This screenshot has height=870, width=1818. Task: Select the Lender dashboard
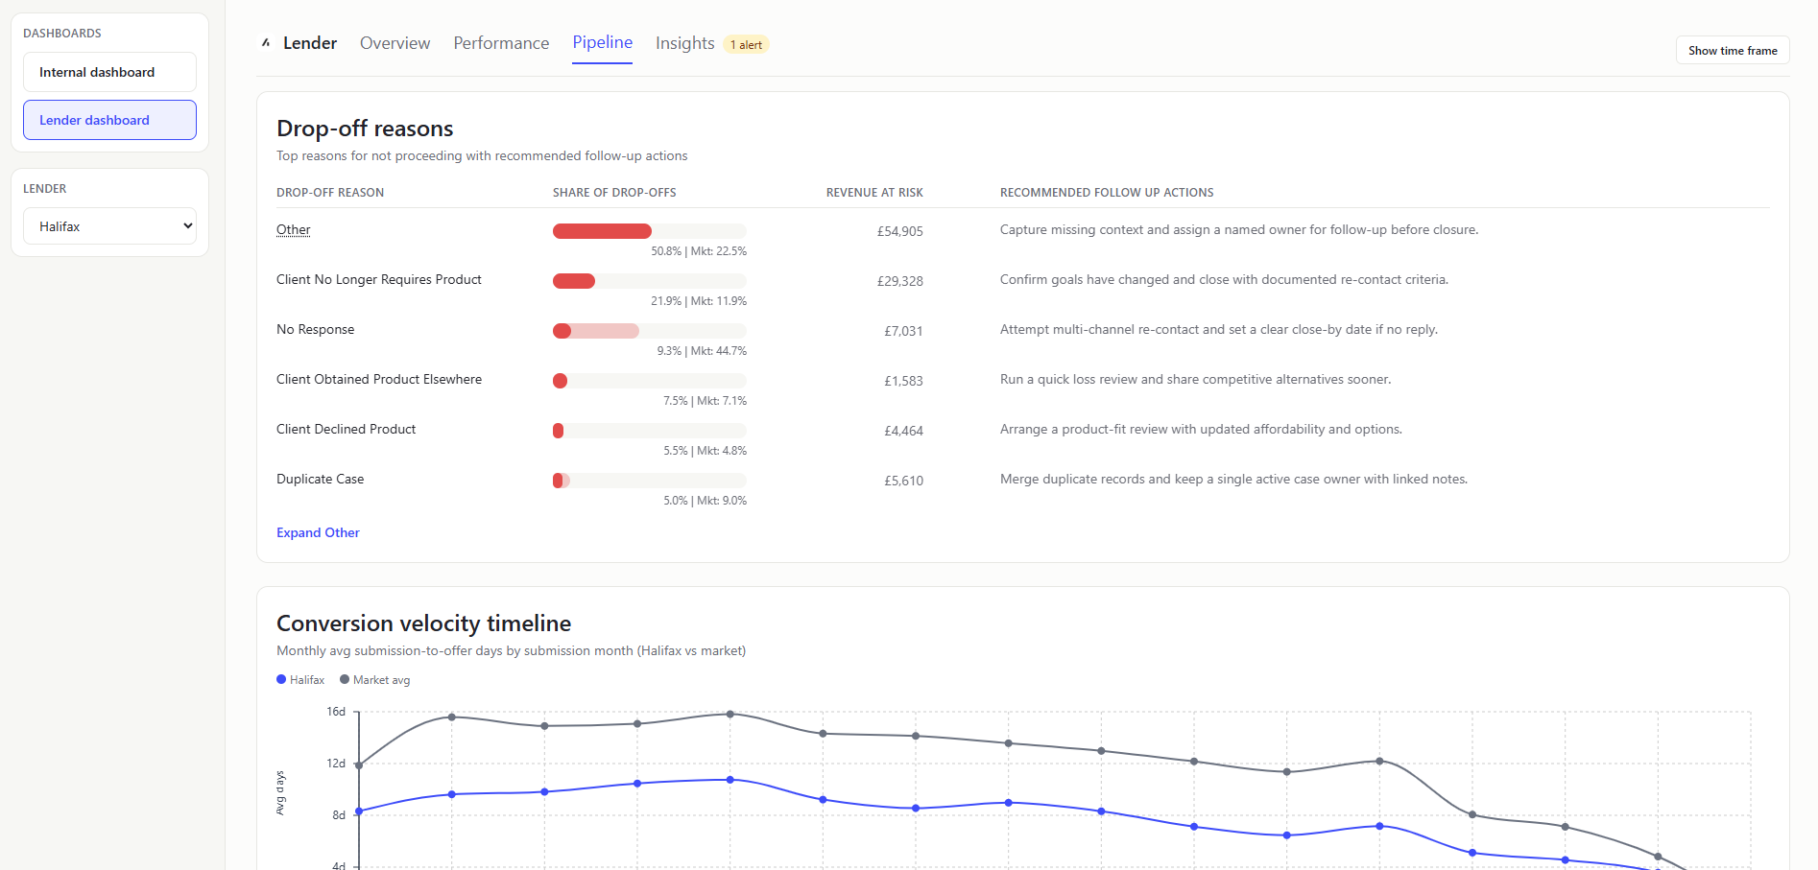(109, 119)
